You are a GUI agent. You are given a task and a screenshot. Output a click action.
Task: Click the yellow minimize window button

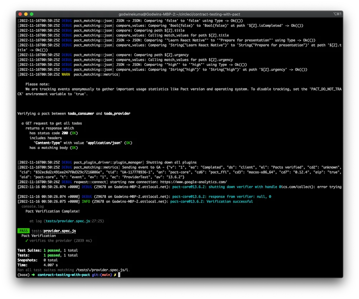[26, 14]
